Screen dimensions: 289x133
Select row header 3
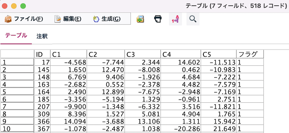pyautogui.click(x=17, y=77)
